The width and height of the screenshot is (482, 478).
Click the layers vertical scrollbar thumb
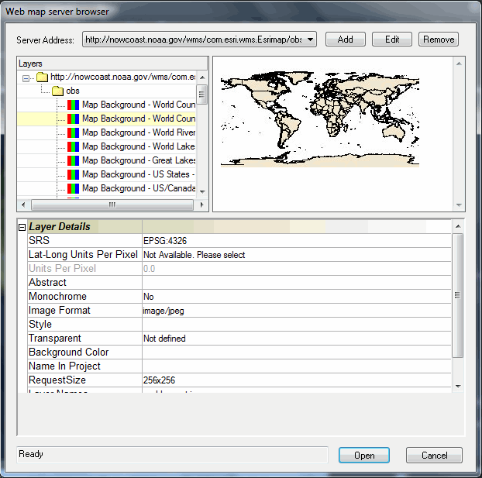tap(202, 94)
